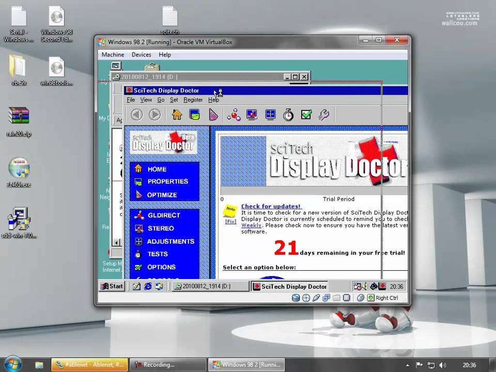Open the scitech file on host desktop
This screenshot has height=372, width=496.
click(x=170, y=20)
